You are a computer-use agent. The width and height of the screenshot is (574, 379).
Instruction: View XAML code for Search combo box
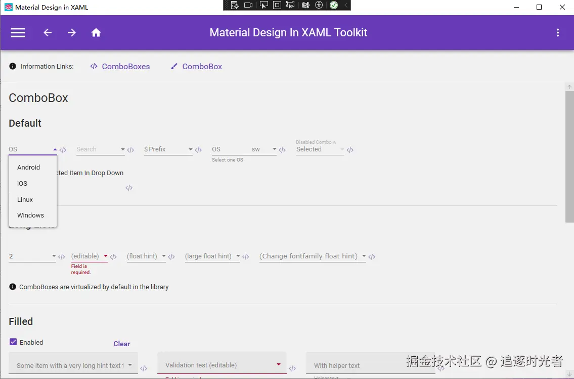[130, 150]
